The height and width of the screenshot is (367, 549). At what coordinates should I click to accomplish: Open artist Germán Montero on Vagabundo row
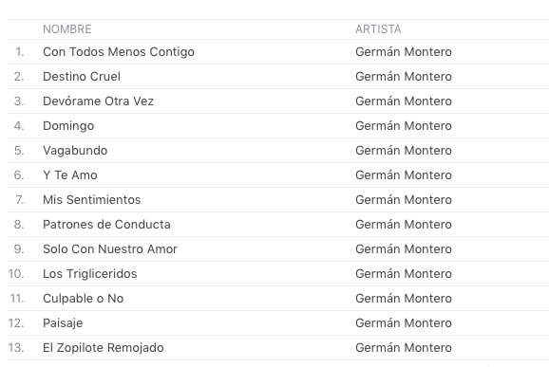404,150
